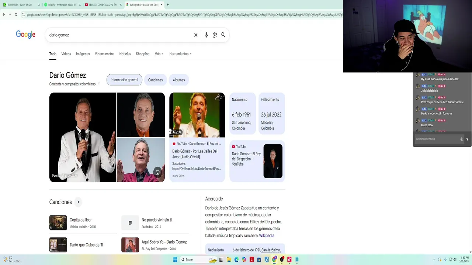
Task: Open the Herramientas dropdown
Action: pos(180,54)
